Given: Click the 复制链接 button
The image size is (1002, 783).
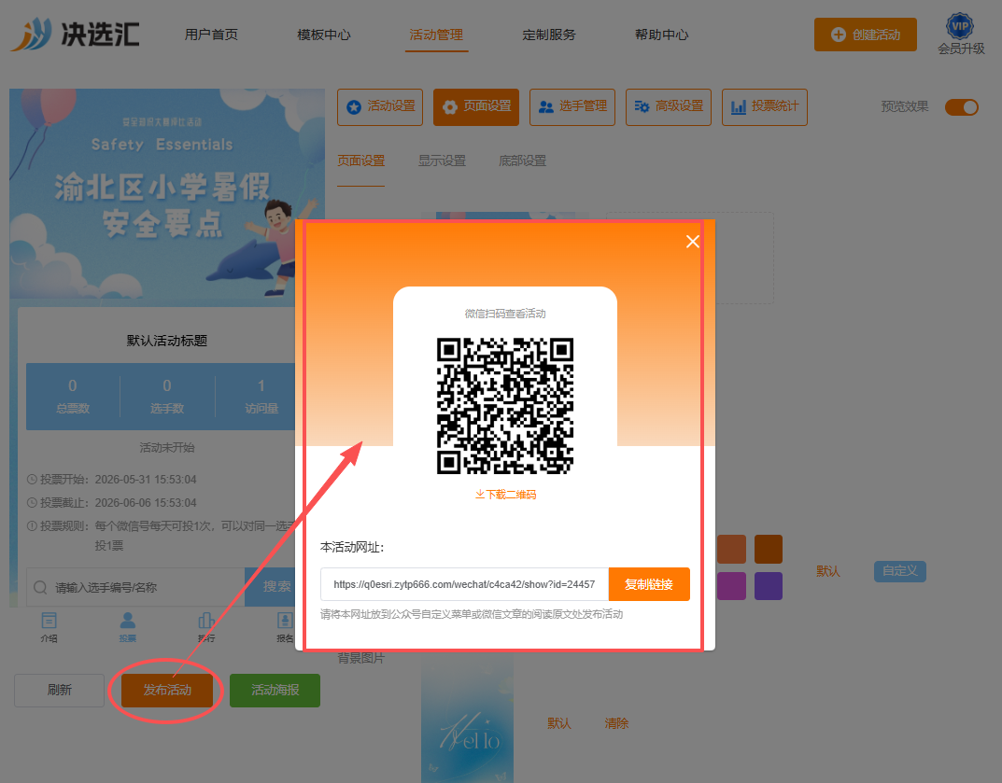Looking at the screenshot, I should pyautogui.click(x=649, y=584).
